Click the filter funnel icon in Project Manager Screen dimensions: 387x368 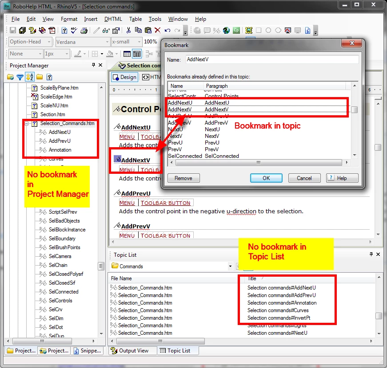click(x=20, y=77)
